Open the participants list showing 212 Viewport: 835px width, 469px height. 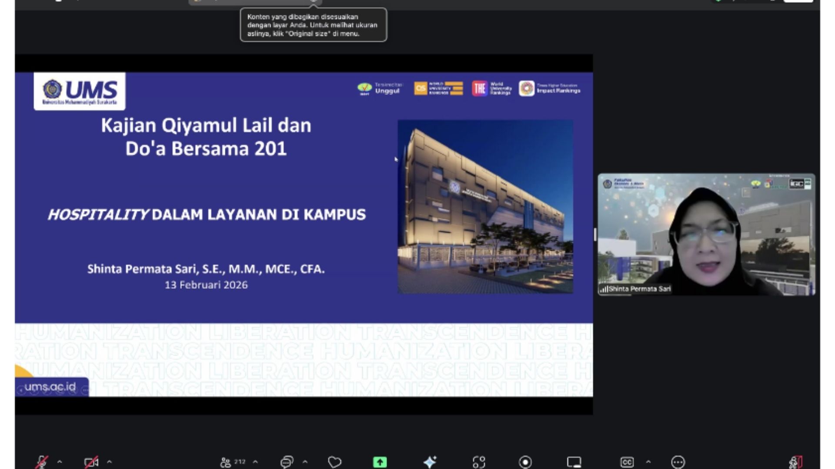(x=233, y=462)
